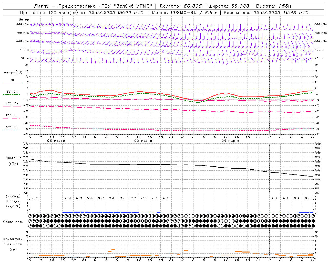
Task: Click the "Давление" pressure chart label
Action: pos(13,158)
